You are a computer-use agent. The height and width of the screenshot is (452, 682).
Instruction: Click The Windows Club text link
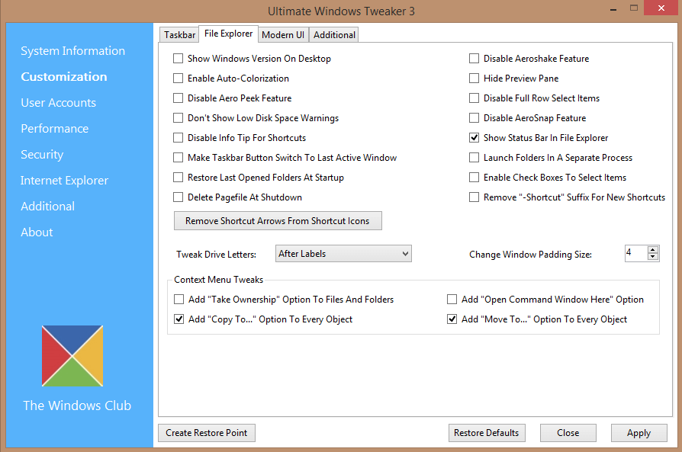pos(77,406)
